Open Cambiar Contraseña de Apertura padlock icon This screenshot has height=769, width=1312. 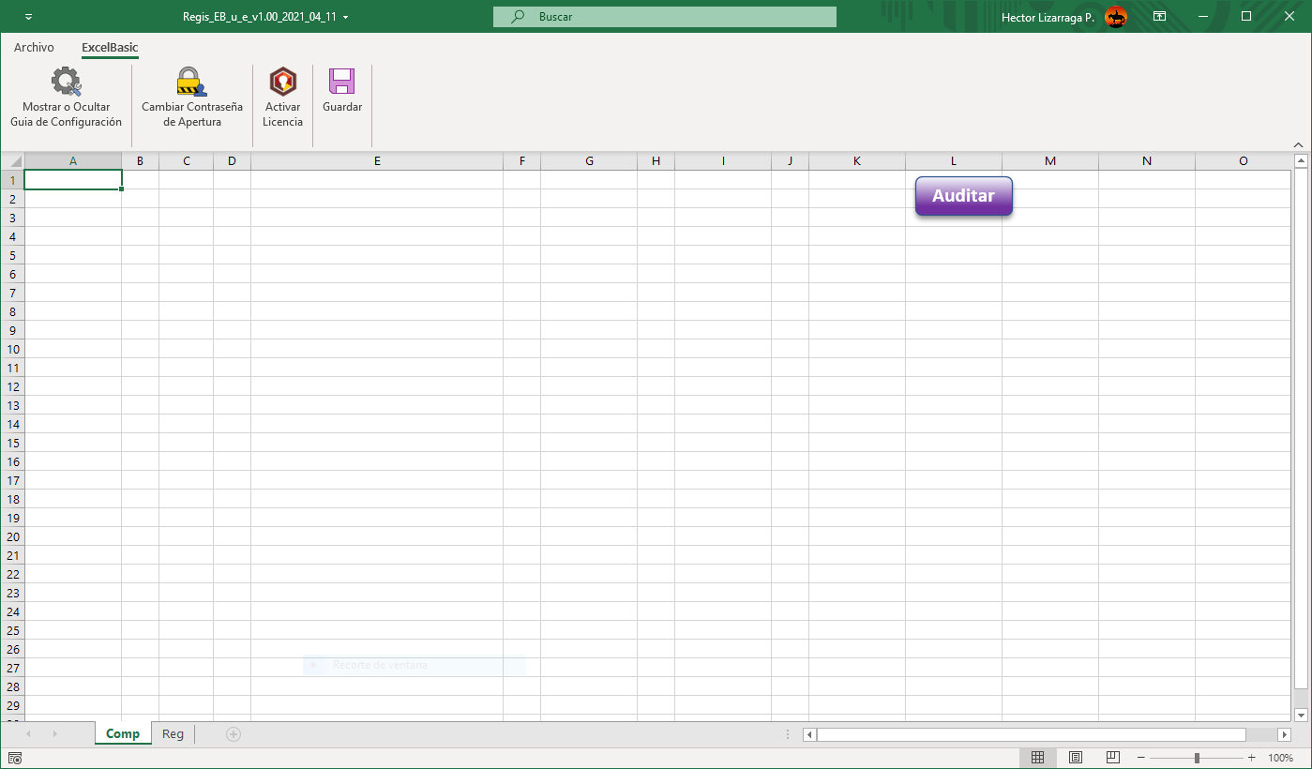pos(191,83)
